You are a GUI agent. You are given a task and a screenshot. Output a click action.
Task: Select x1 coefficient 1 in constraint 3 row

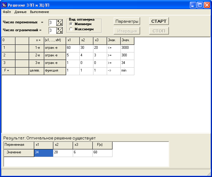[73, 64]
